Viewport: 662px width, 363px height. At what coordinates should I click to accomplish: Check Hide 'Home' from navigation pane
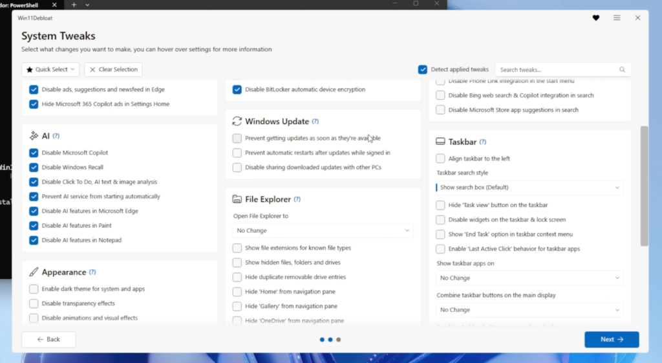pos(237,292)
